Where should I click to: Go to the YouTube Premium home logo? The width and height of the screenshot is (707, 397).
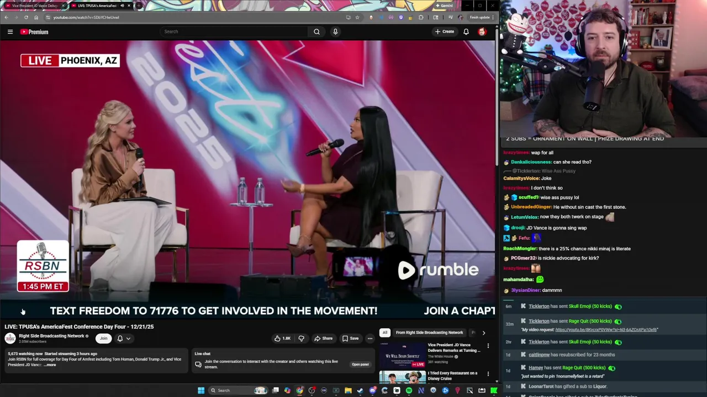34,31
